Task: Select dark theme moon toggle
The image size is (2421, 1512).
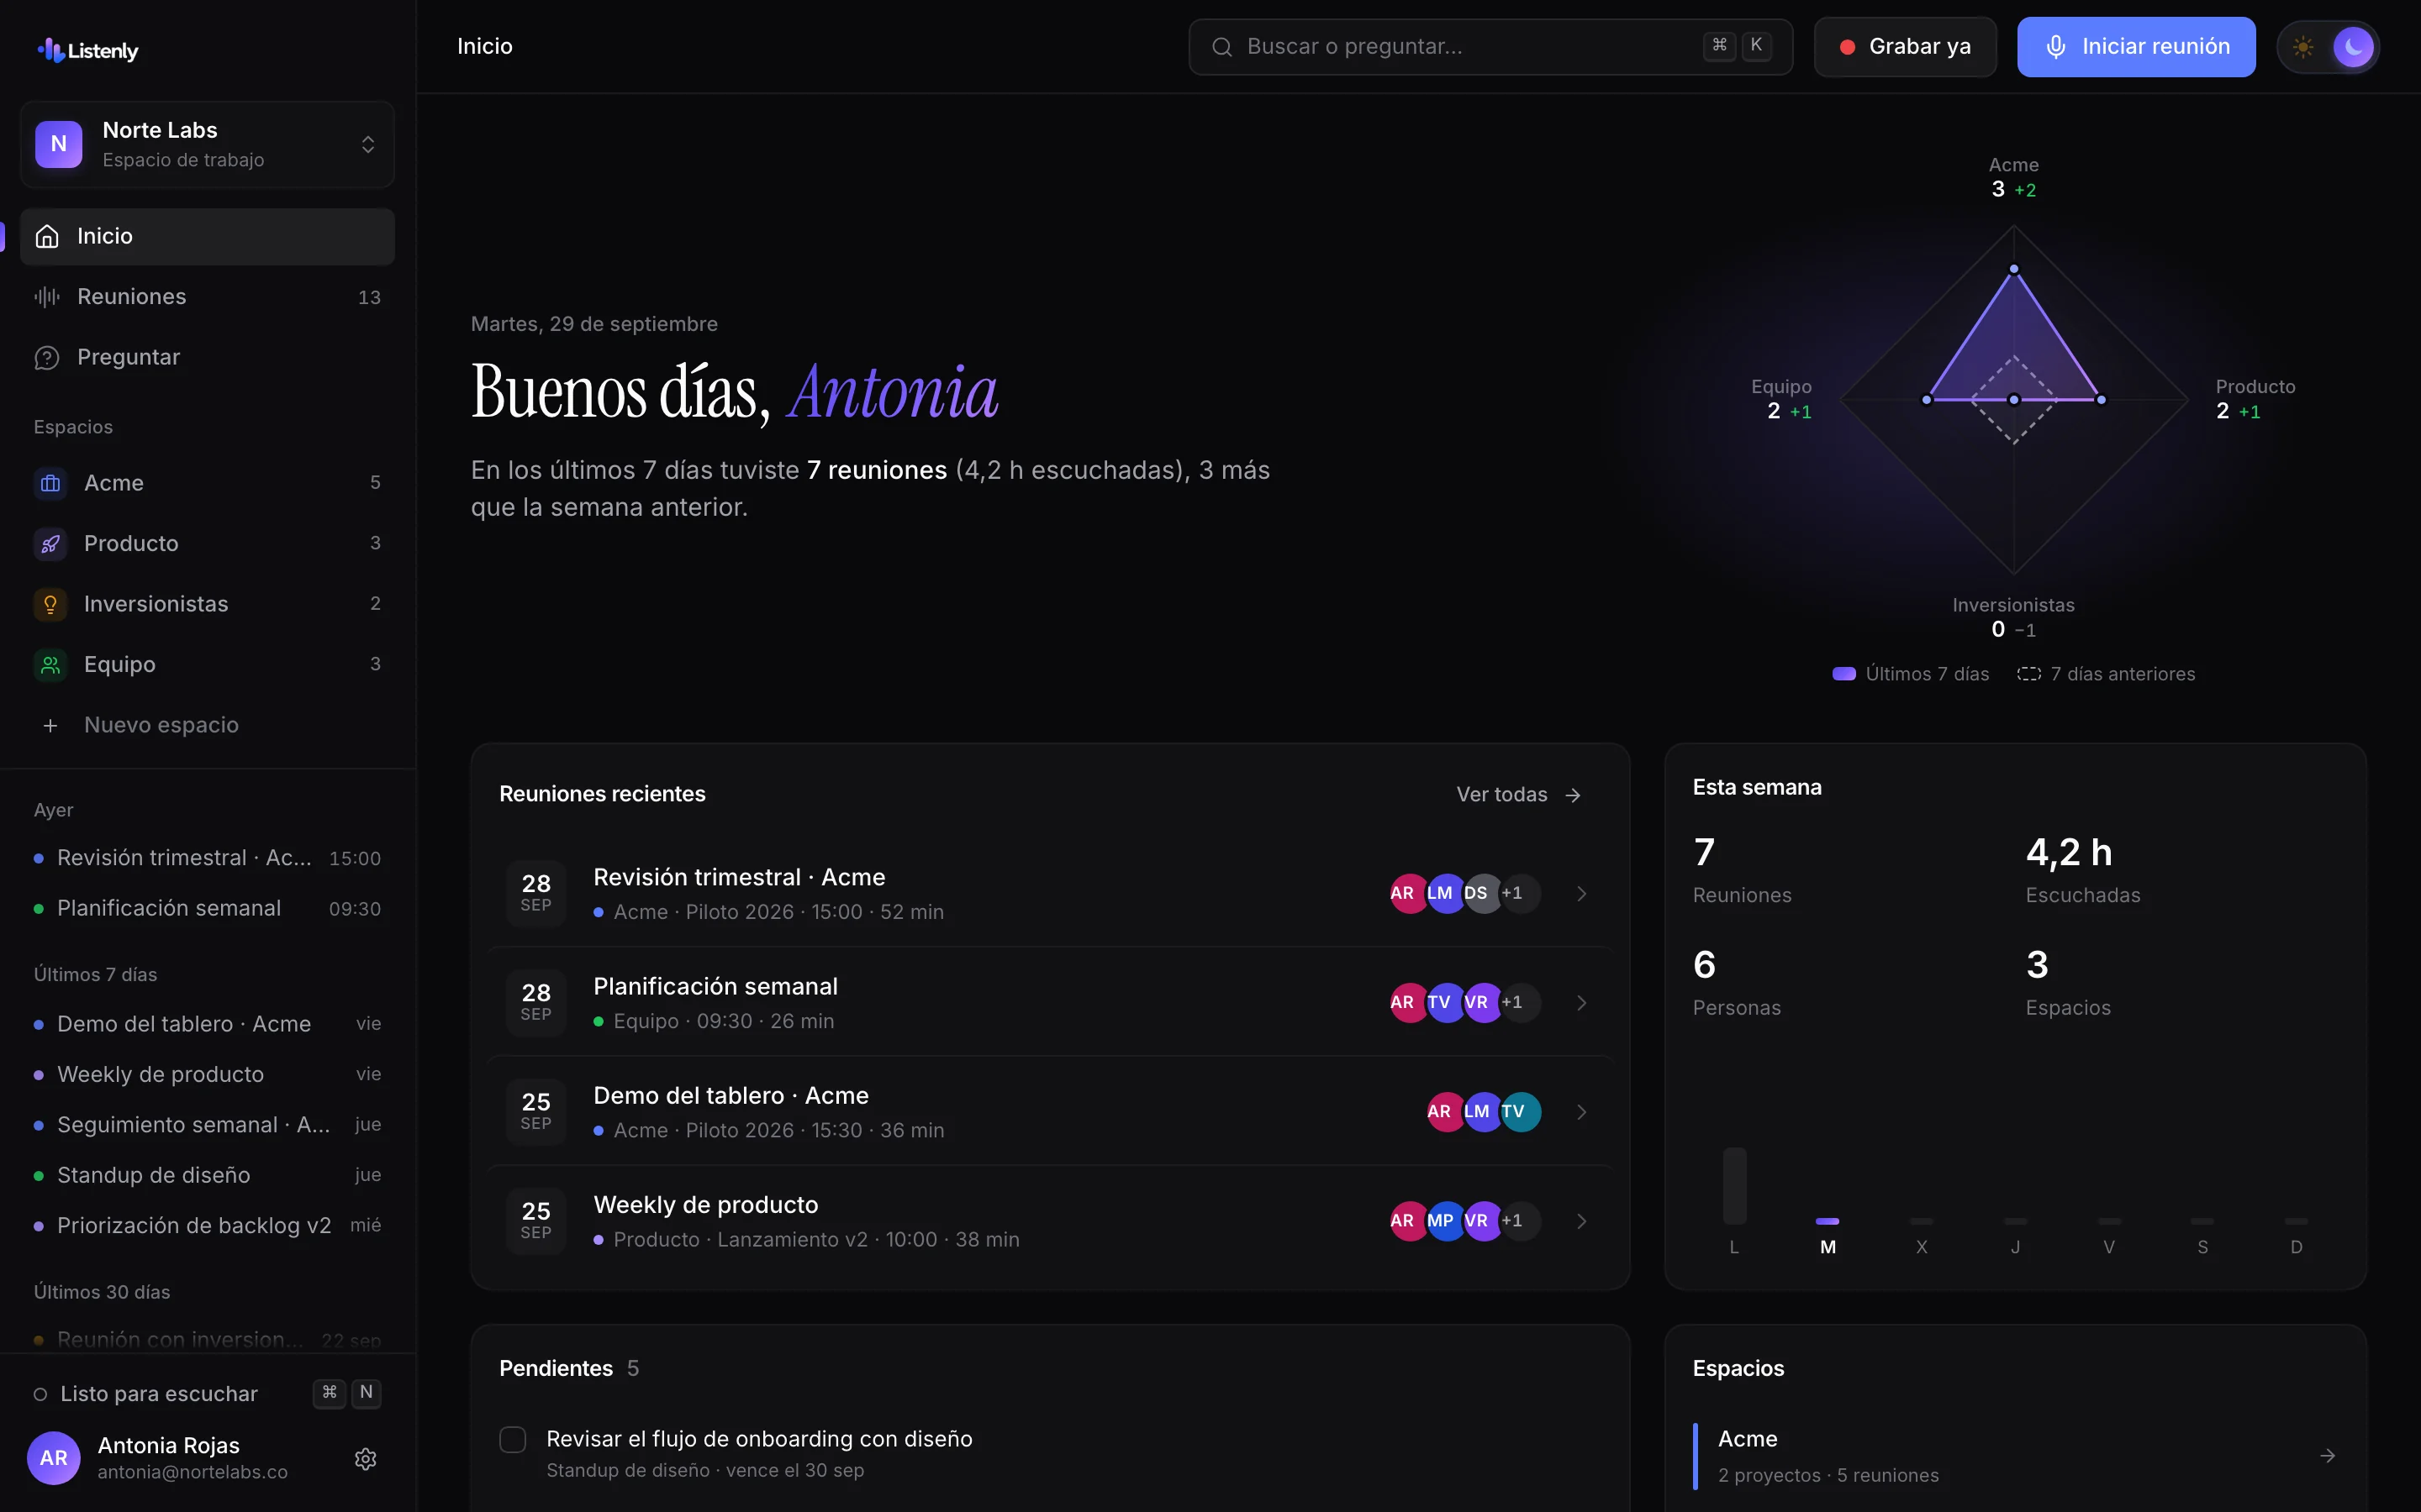Action: coord(2353,47)
